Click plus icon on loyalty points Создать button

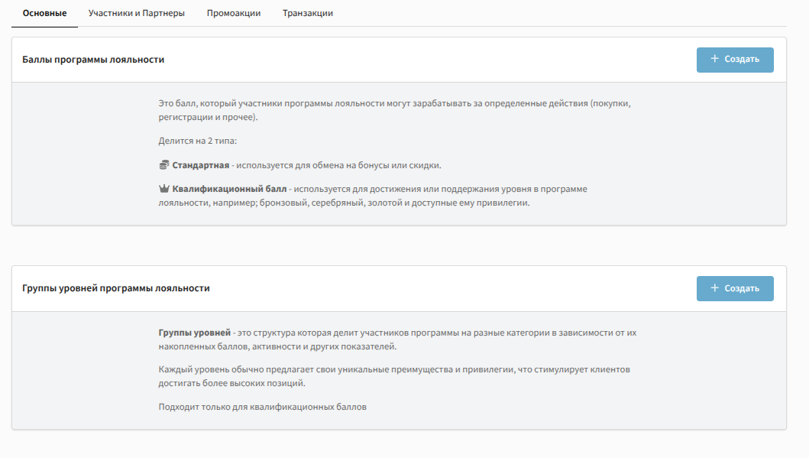point(714,59)
